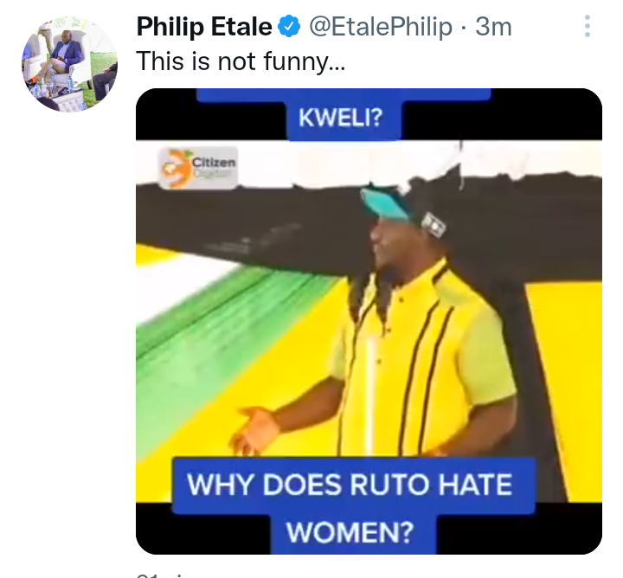Viewport: 623px width, 578px height.
Task: Open the tweet's three-dot more options menu
Action: coord(588,26)
